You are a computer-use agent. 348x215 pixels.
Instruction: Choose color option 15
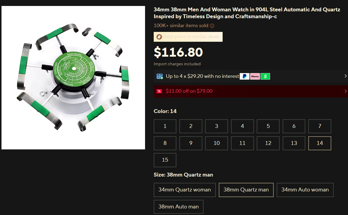pos(165,160)
